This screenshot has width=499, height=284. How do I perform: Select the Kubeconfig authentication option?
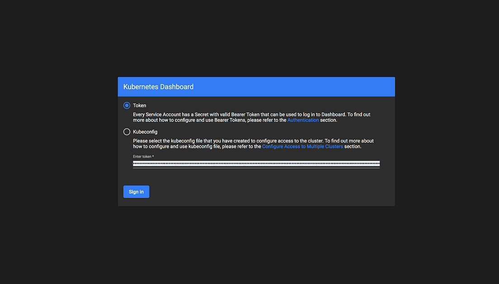pyautogui.click(x=127, y=132)
